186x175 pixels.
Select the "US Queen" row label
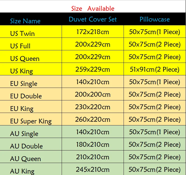[25, 59]
